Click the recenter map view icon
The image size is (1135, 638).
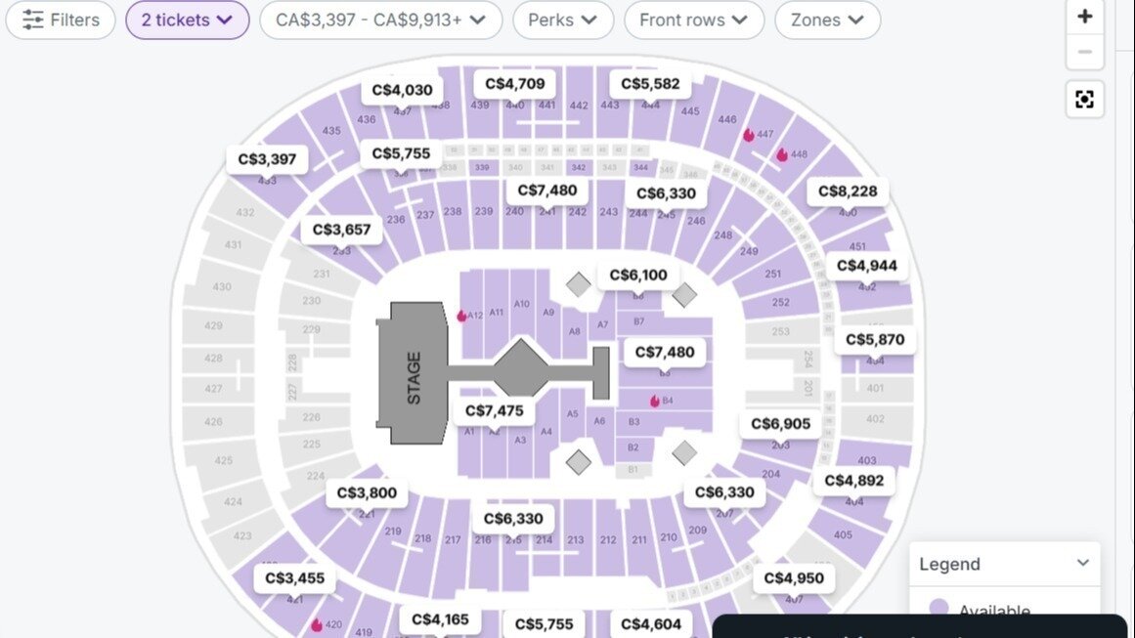pos(1085,99)
